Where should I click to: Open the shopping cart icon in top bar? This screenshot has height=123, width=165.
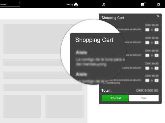click(x=142, y=5)
